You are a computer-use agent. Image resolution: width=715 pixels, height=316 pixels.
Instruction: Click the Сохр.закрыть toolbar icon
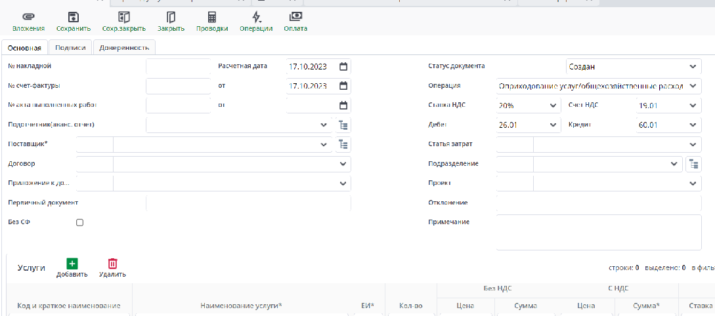pos(123,17)
